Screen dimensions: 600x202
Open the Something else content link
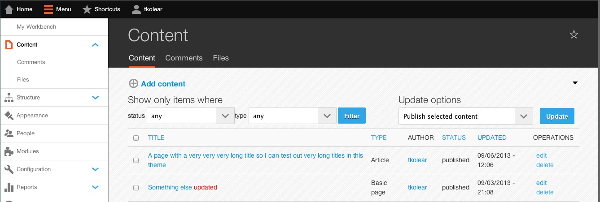(x=170, y=188)
